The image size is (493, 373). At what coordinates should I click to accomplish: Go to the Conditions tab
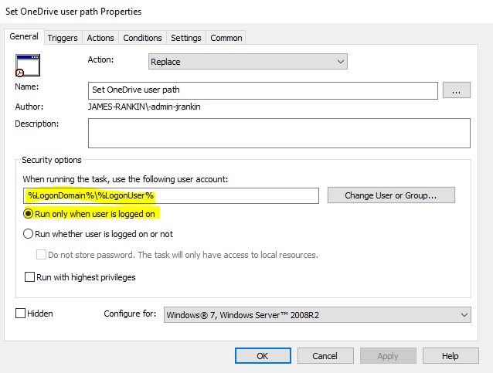tap(142, 38)
